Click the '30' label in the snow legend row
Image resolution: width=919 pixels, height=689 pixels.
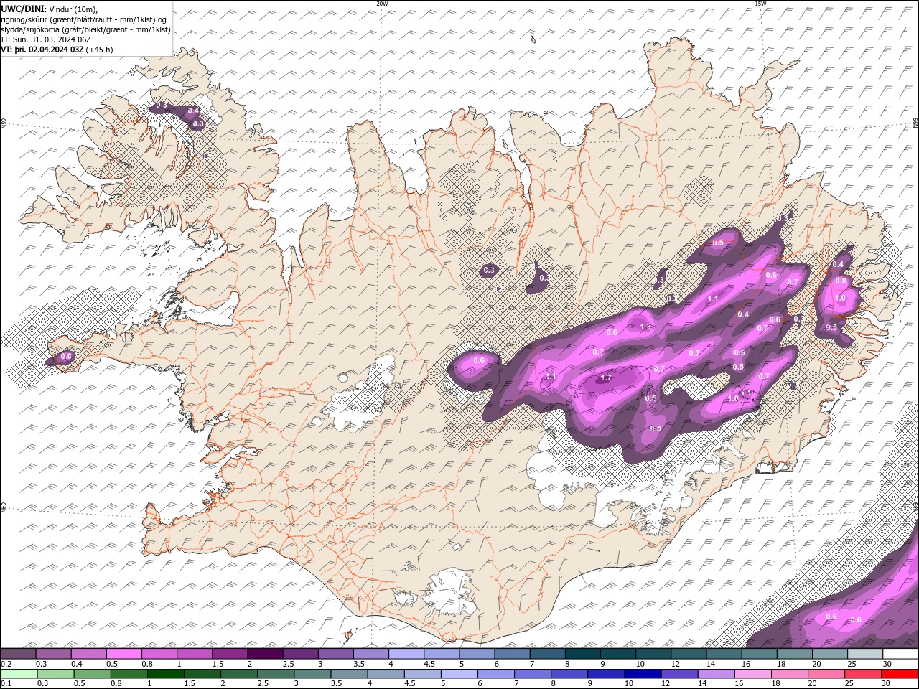point(887,664)
